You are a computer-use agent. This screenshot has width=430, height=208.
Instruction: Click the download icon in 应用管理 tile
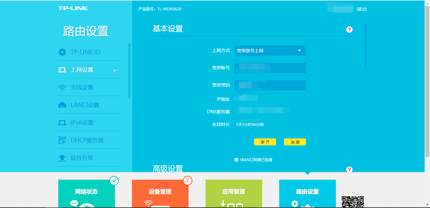coord(223,204)
